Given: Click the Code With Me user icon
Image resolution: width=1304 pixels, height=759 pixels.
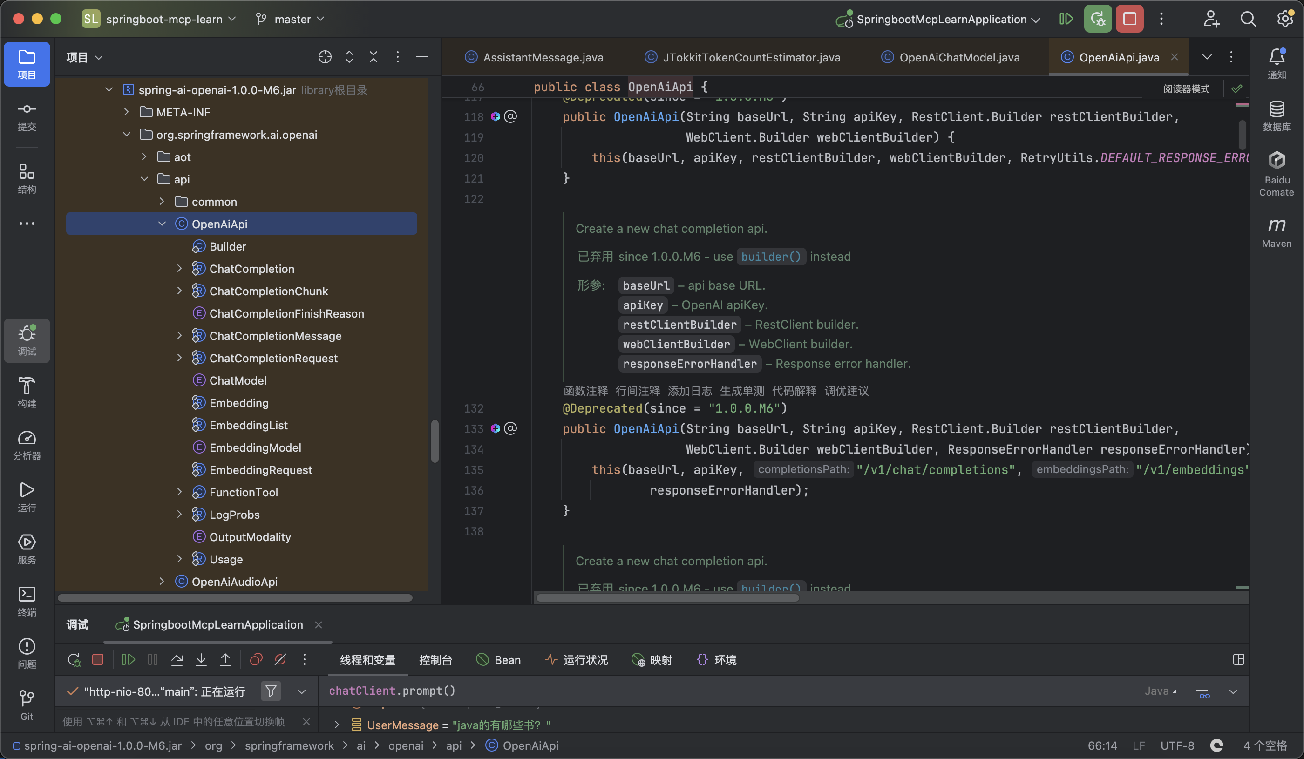Looking at the screenshot, I should (1211, 19).
